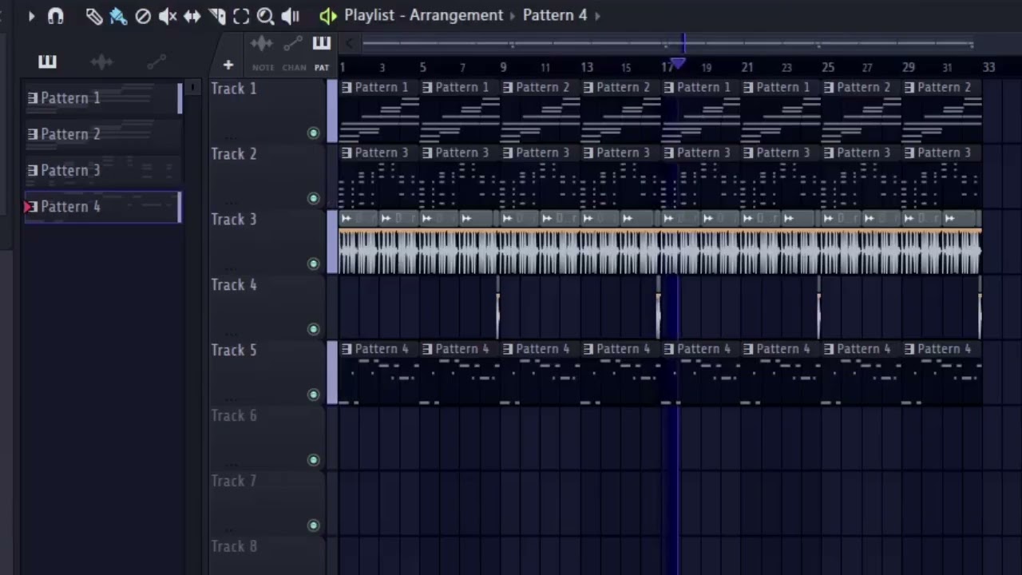Viewport: 1022px width, 575px height.
Task: Click bar 9 on the timeline ruler
Action: click(503, 68)
